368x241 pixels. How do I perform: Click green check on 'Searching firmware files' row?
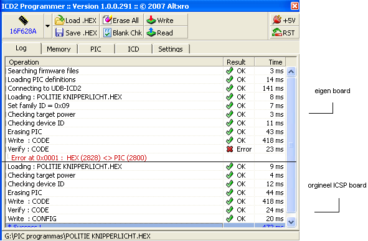coord(230,70)
